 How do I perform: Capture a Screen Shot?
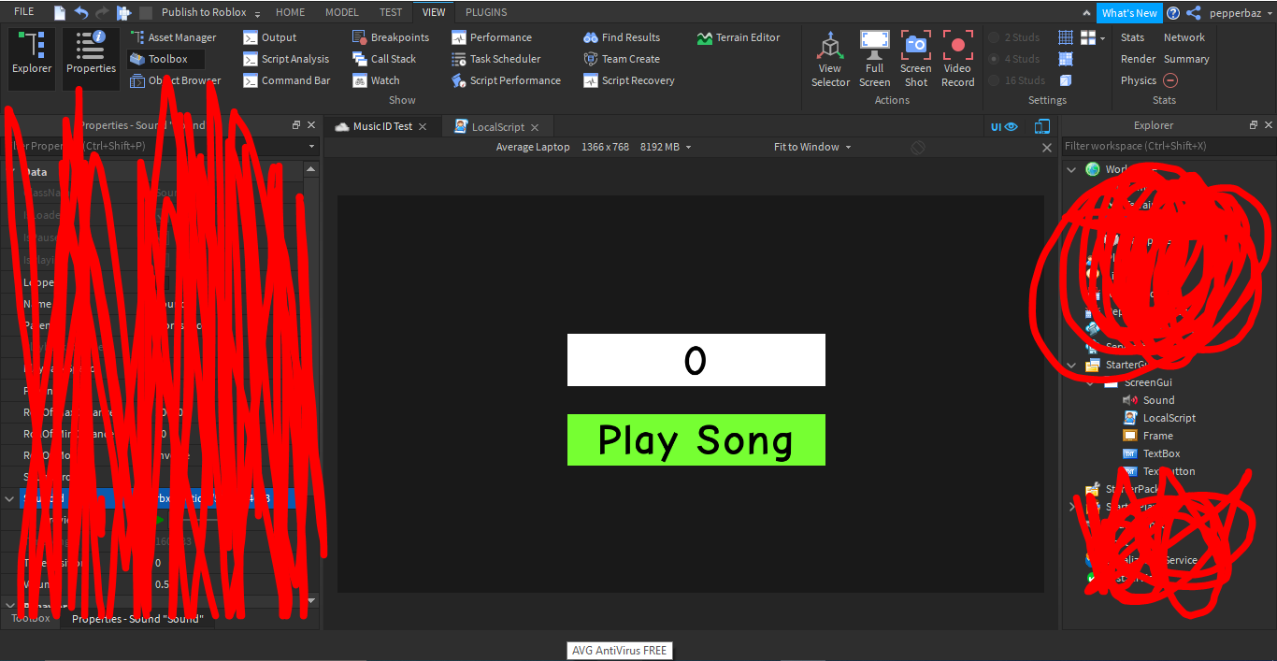[915, 58]
